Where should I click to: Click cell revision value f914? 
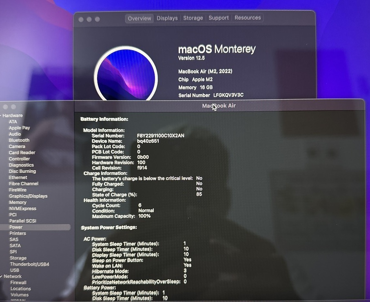click(x=142, y=168)
